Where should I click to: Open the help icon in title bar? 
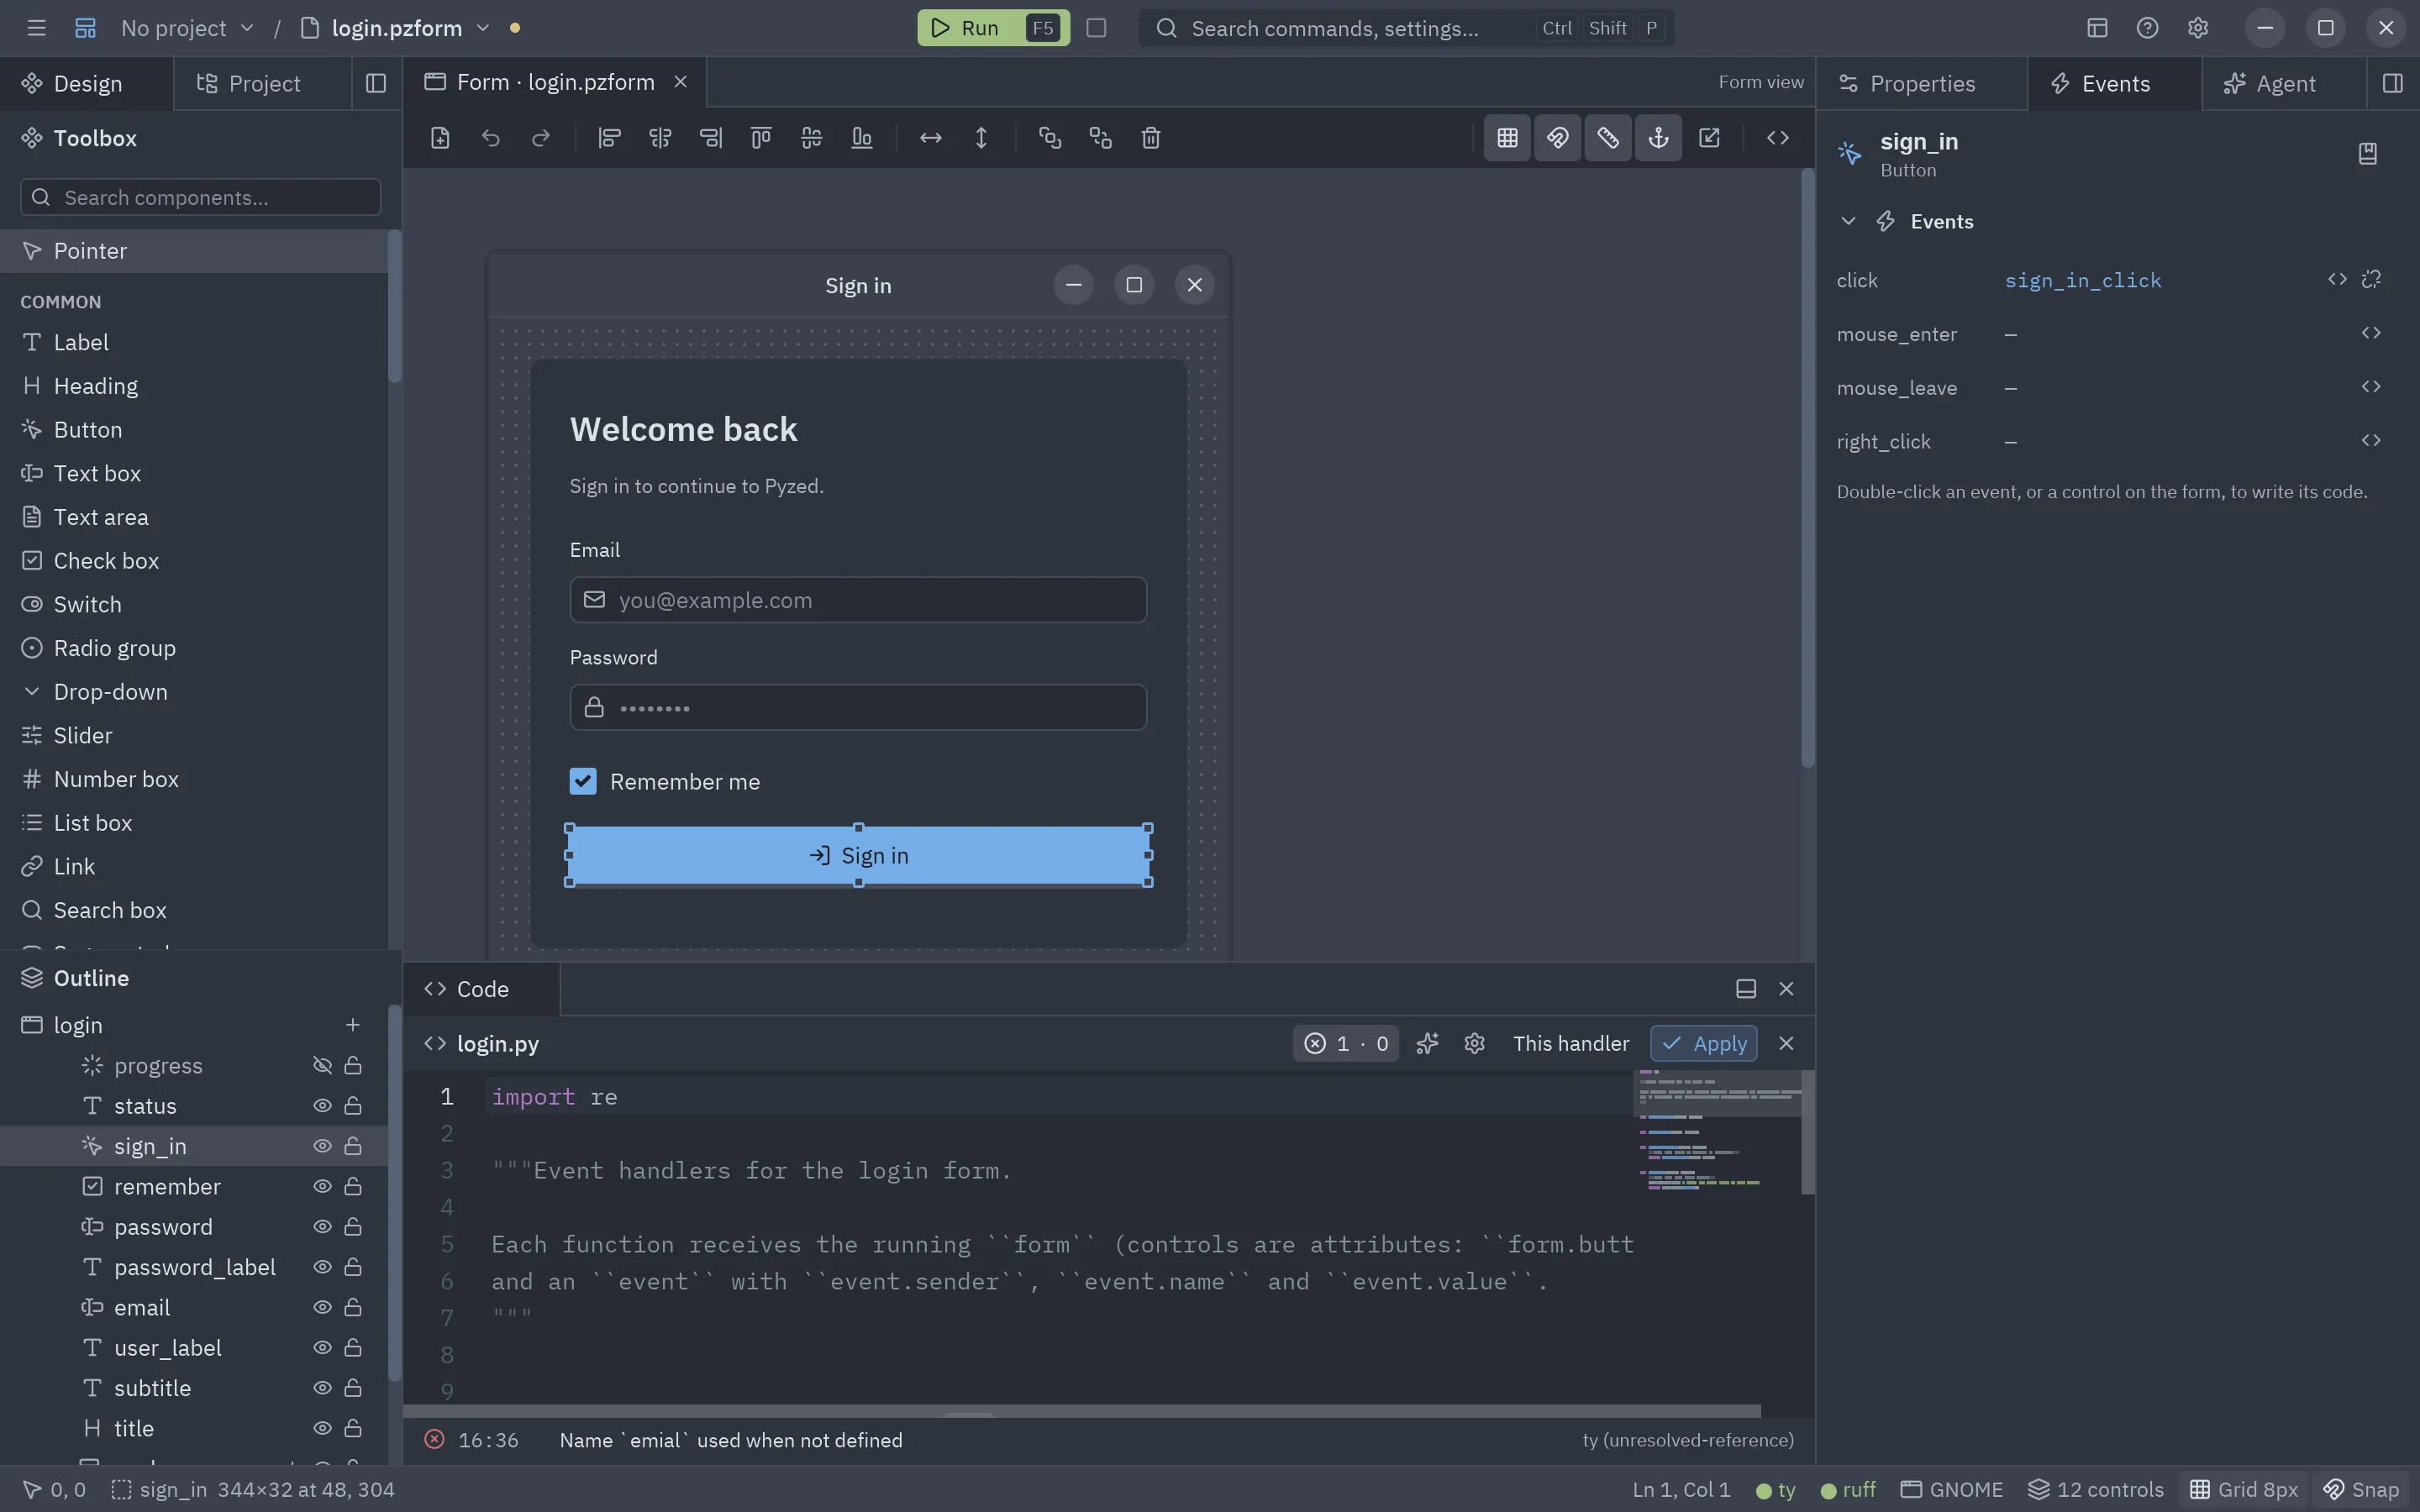[2147, 28]
